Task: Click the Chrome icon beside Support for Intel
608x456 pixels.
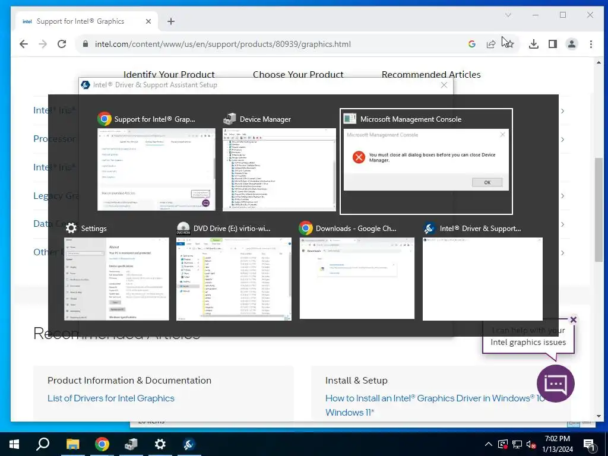Action: (x=104, y=119)
